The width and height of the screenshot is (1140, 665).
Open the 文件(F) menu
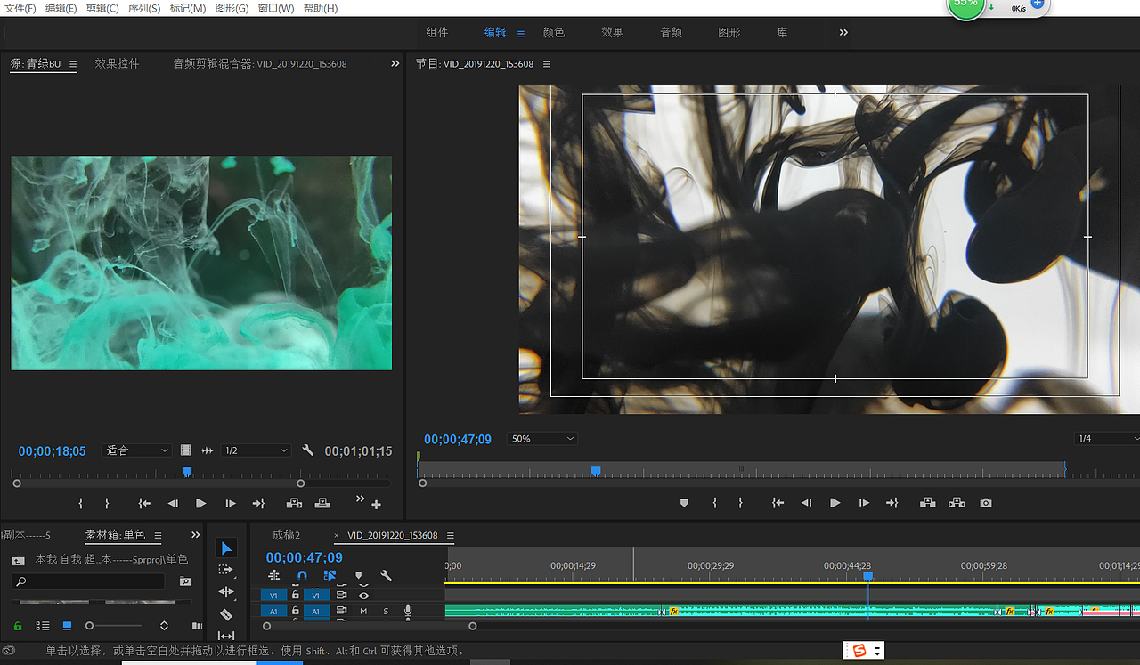pos(20,8)
